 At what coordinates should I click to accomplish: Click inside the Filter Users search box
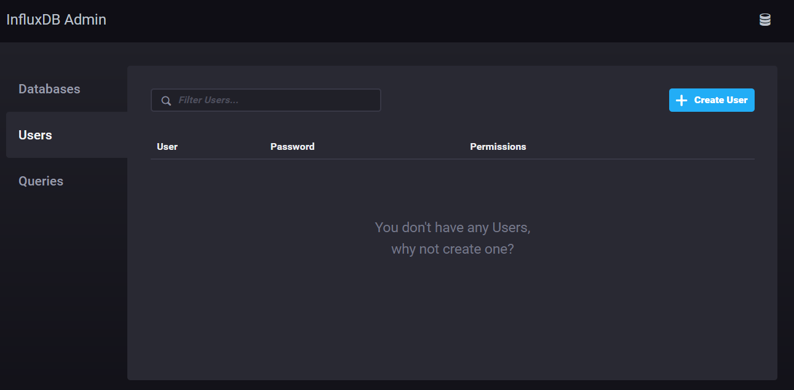click(x=266, y=99)
